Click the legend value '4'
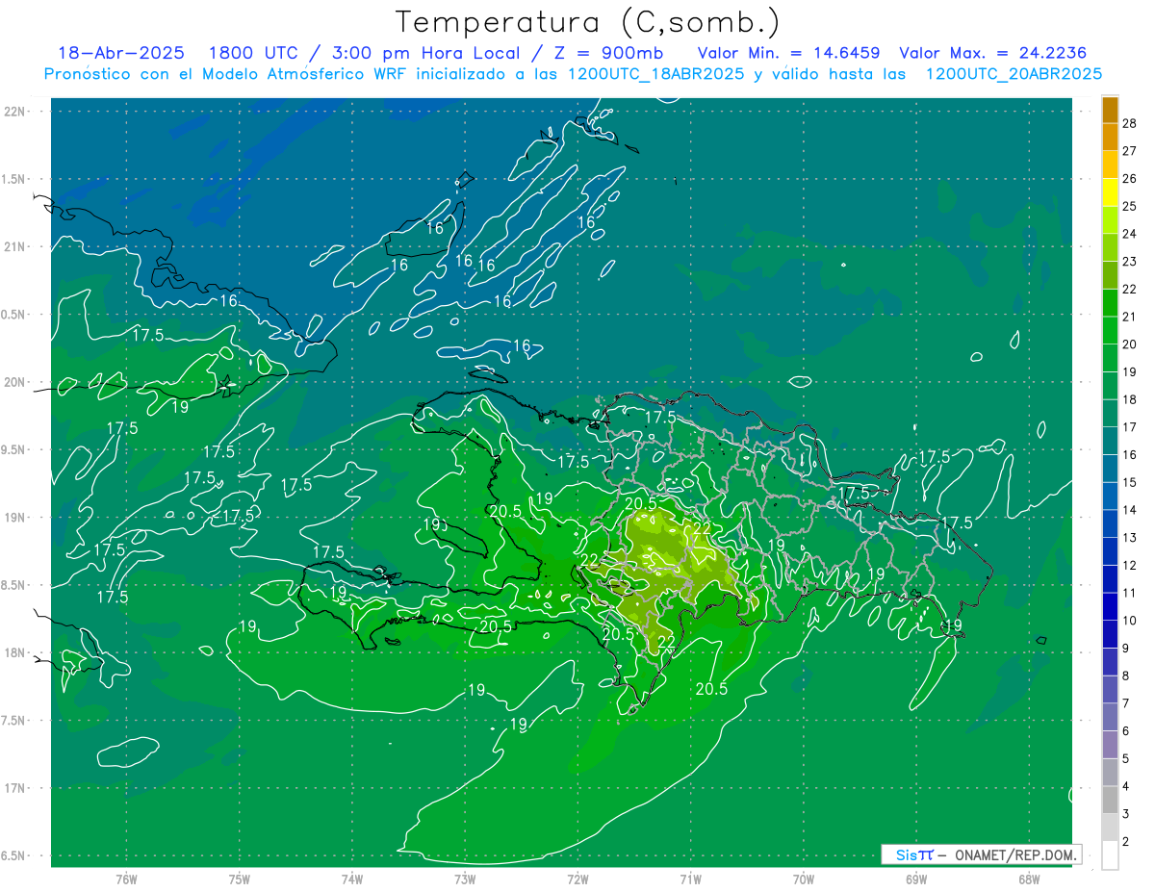 click(x=1127, y=786)
